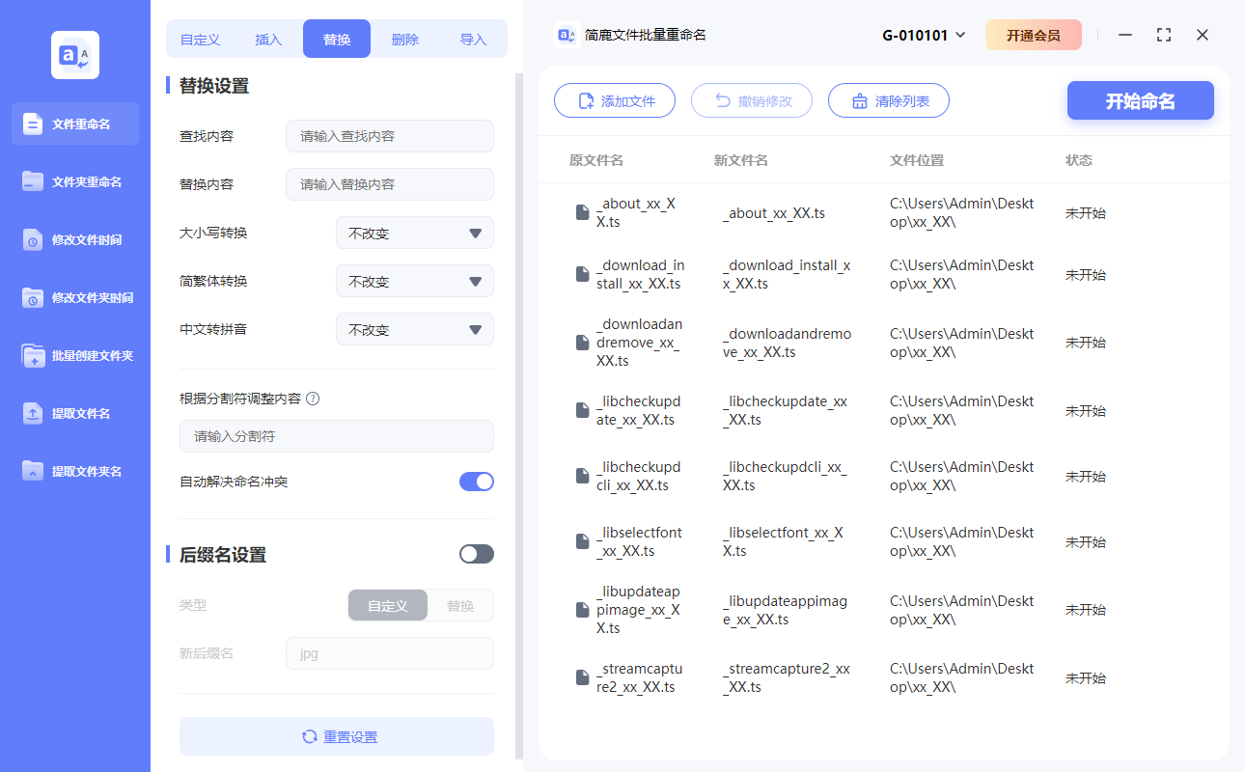Open the 文件夹重命名 panel
1245x772 pixels.
(74, 181)
